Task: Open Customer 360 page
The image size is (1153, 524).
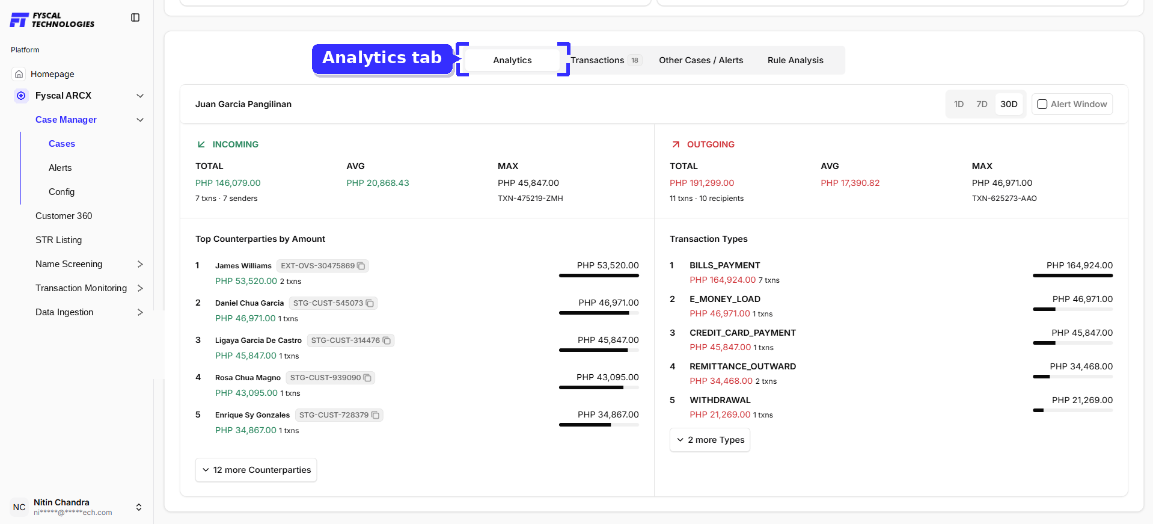Action: click(x=64, y=216)
